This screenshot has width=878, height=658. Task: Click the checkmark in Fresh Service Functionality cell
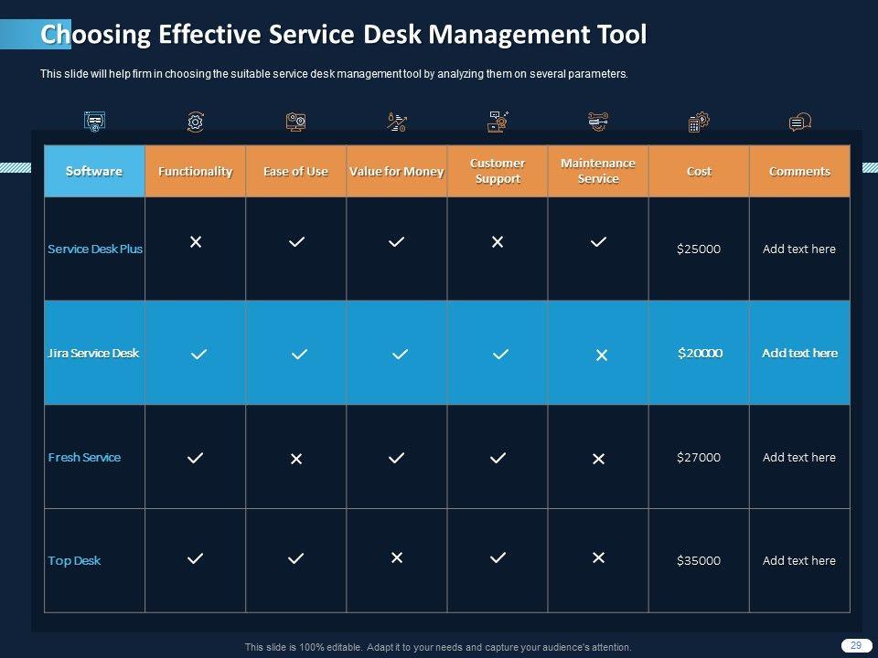click(x=195, y=458)
